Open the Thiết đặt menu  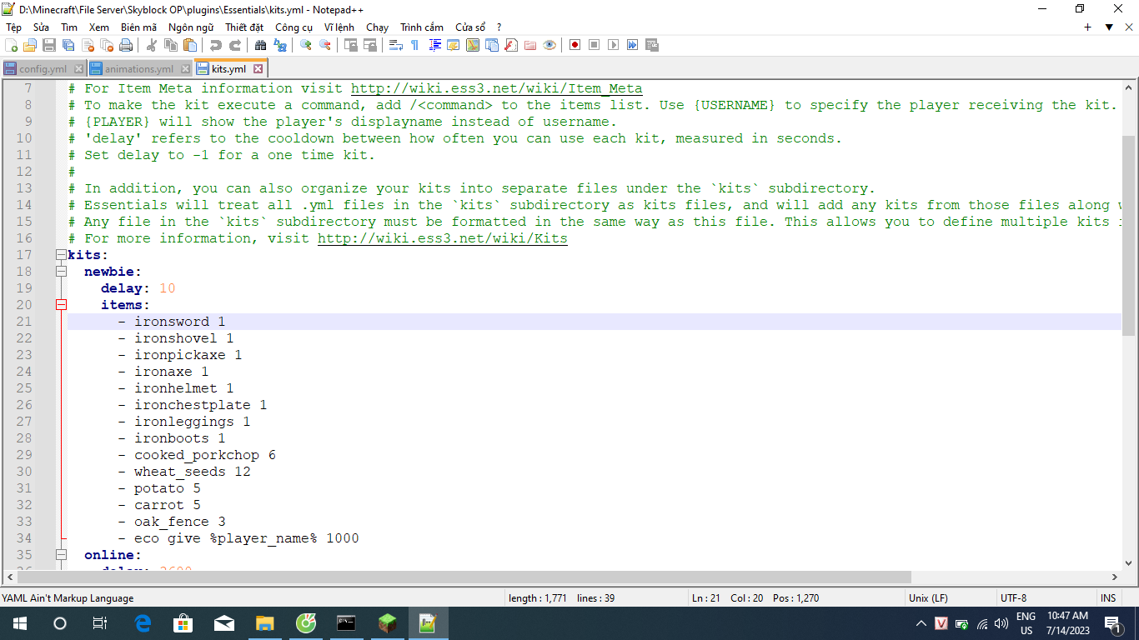pyautogui.click(x=244, y=27)
